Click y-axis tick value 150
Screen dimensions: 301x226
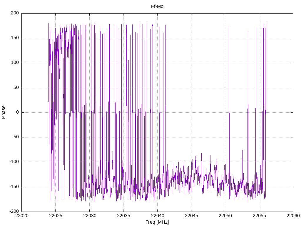15,38
